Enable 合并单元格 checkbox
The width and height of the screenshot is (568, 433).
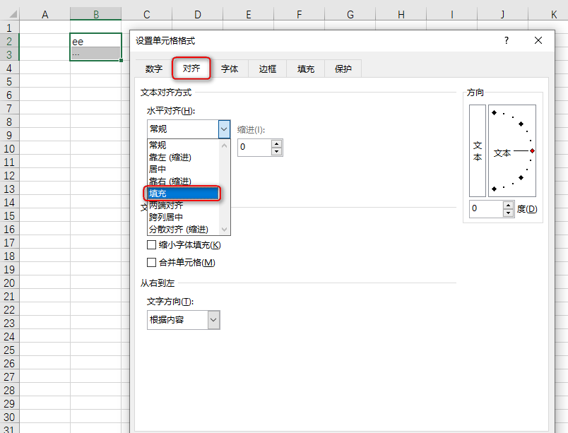point(151,263)
